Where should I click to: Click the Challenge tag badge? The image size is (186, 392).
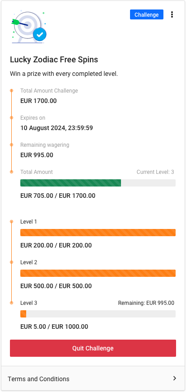pyautogui.click(x=147, y=14)
